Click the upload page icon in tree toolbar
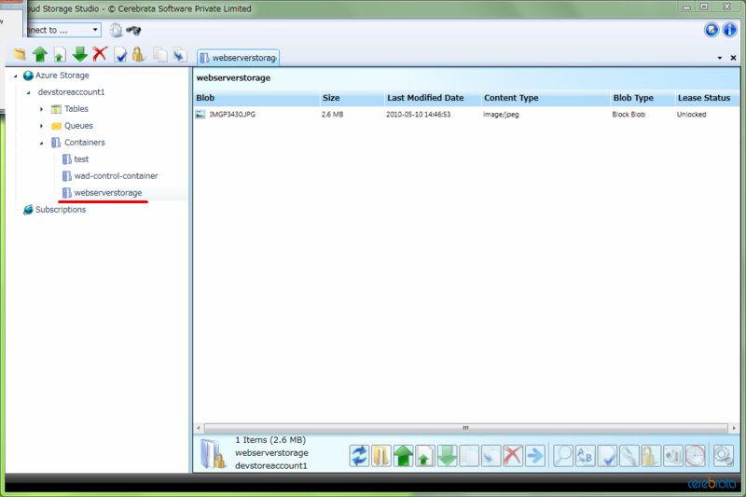The width and height of the screenshot is (746, 497). coord(60,55)
